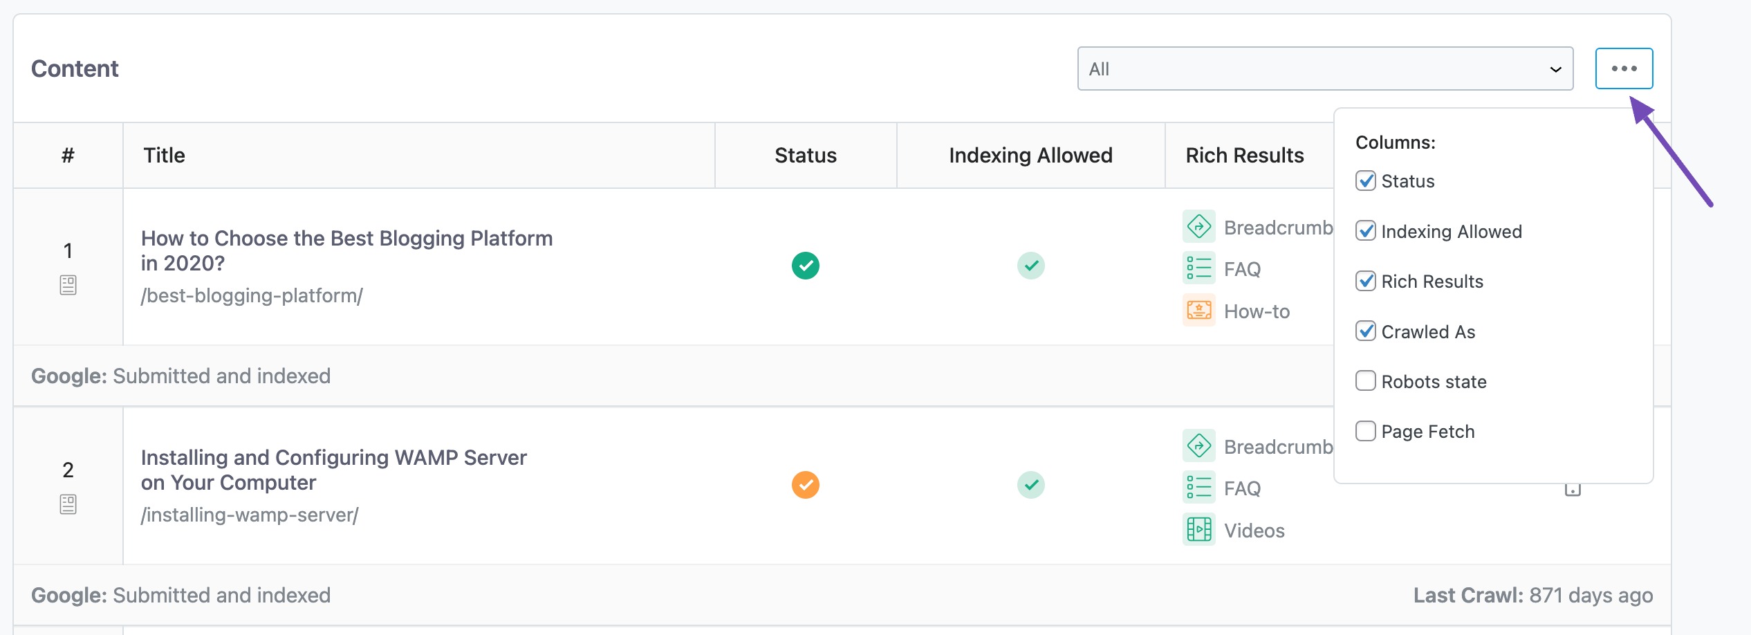Open 'Installing and Configuring WAMP Server' post
Image resolution: width=1751 pixels, height=635 pixels.
(334, 470)
